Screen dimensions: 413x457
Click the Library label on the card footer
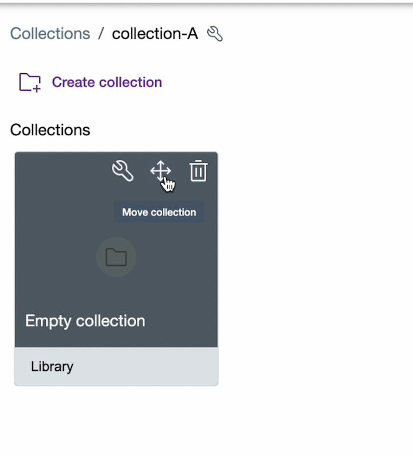point(51,366)
